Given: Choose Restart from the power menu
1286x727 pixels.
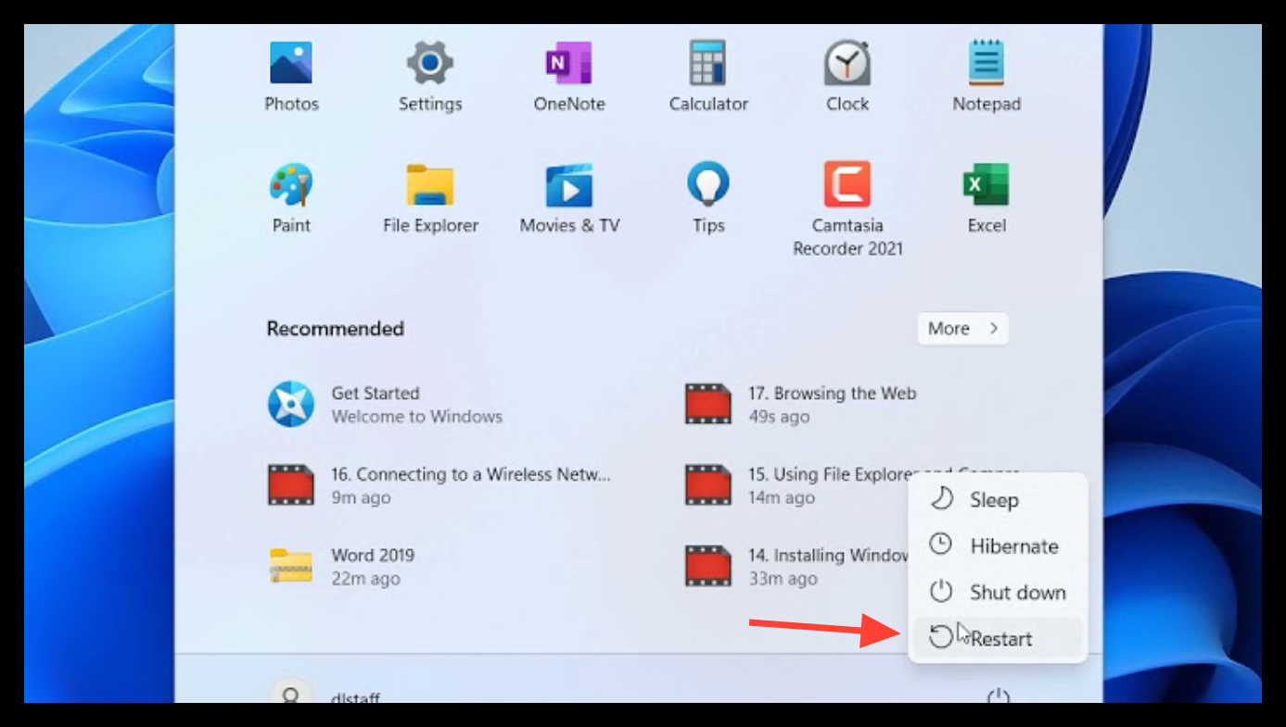Looking at the screenshot, I should pos(997,638).
